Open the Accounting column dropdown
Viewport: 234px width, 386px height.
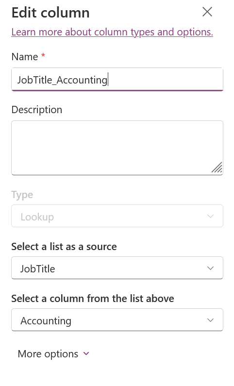[117, 320]
